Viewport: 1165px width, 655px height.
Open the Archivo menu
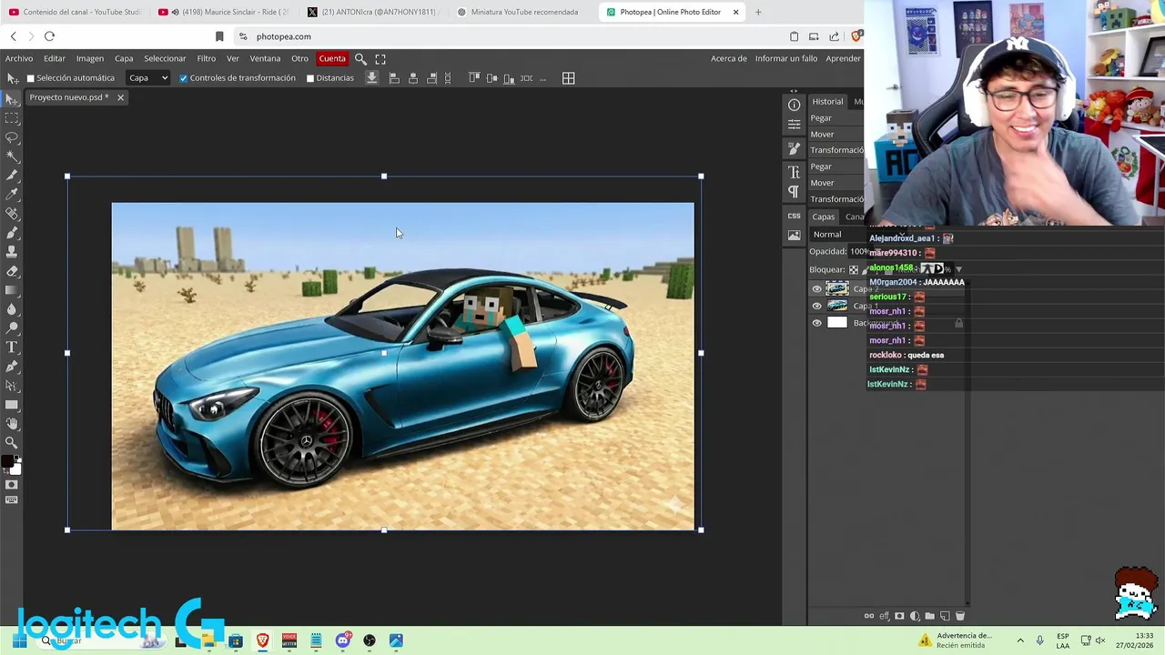pos(19,58)
